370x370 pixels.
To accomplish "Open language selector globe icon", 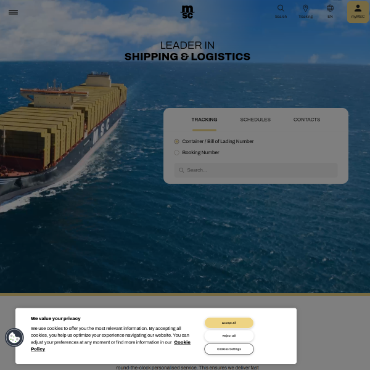I will click(330, 9).
